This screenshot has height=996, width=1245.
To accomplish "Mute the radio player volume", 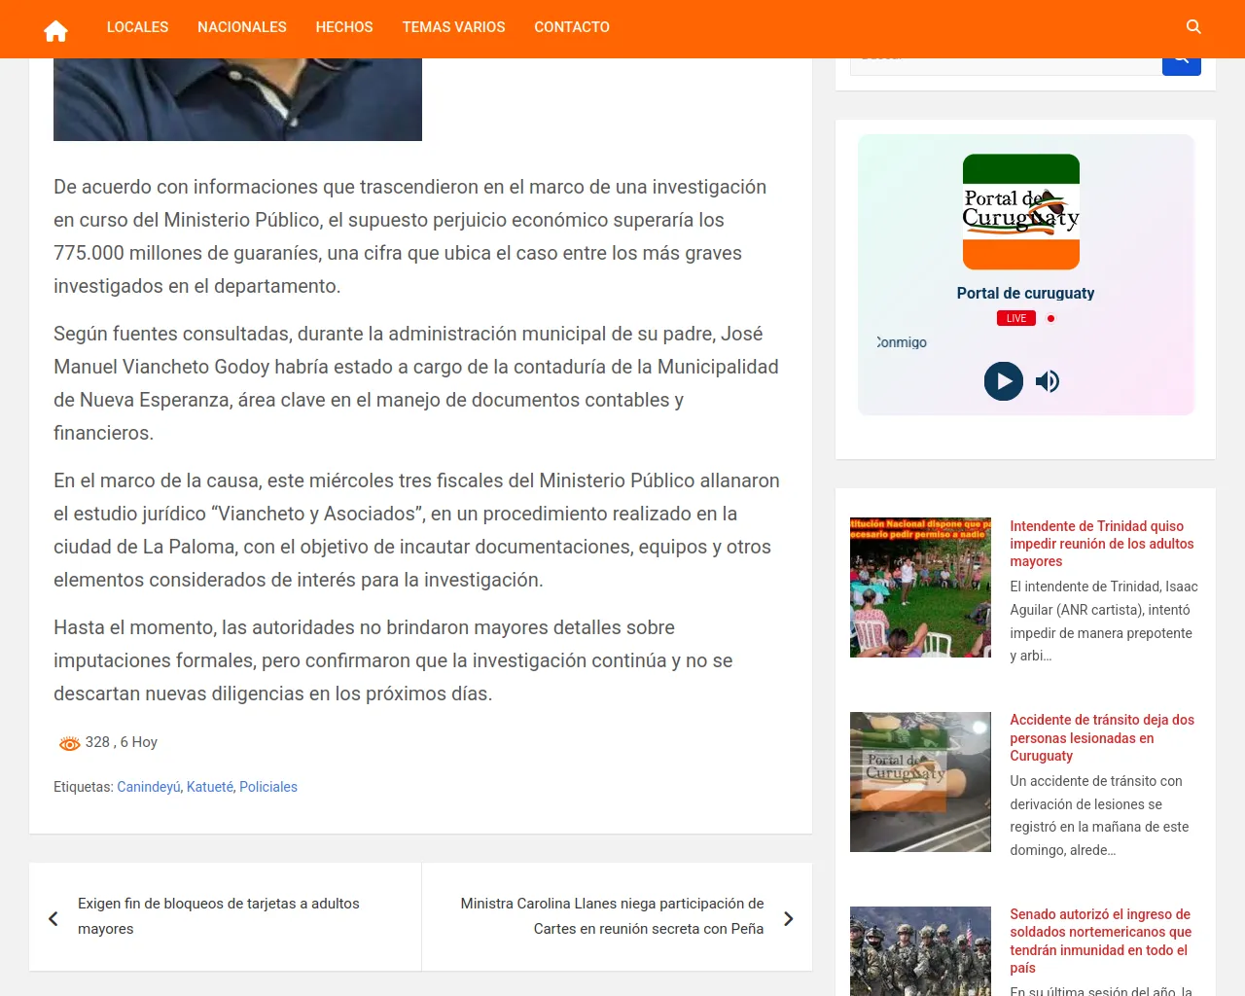I will coord(1048,381).
